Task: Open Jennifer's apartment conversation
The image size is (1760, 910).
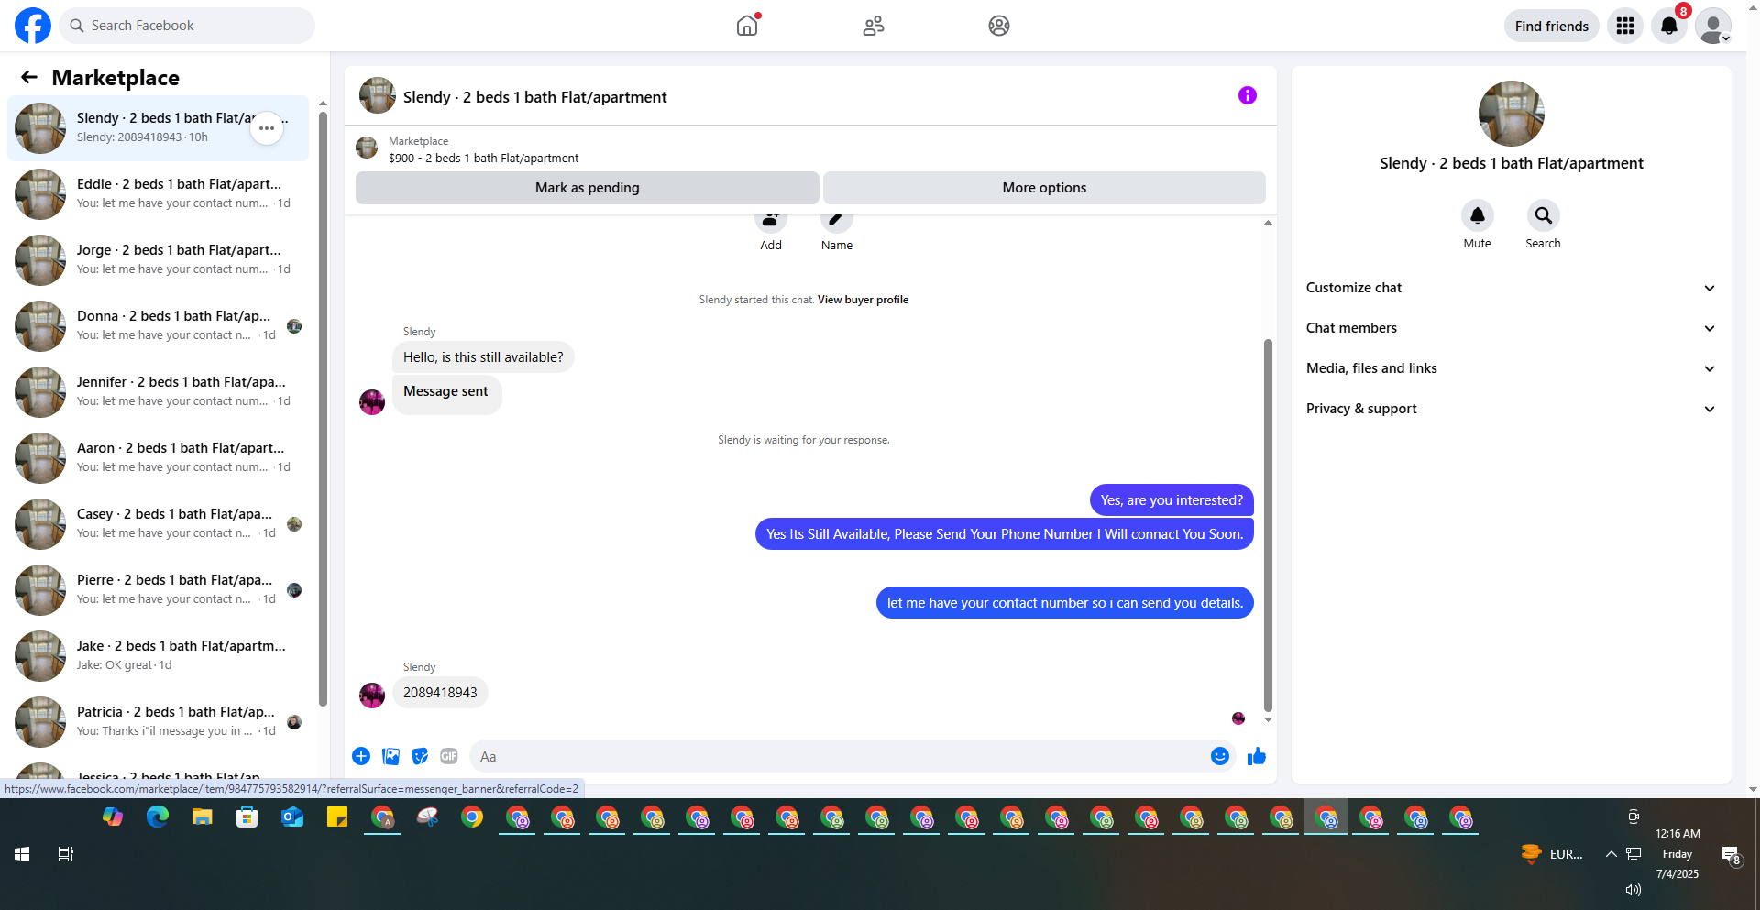Action: (159, 392)
